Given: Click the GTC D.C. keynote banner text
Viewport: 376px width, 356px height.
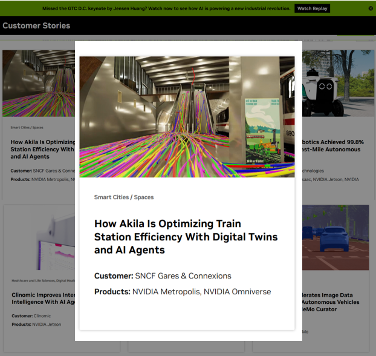Looking at the screenshot, I should (166, 8).
